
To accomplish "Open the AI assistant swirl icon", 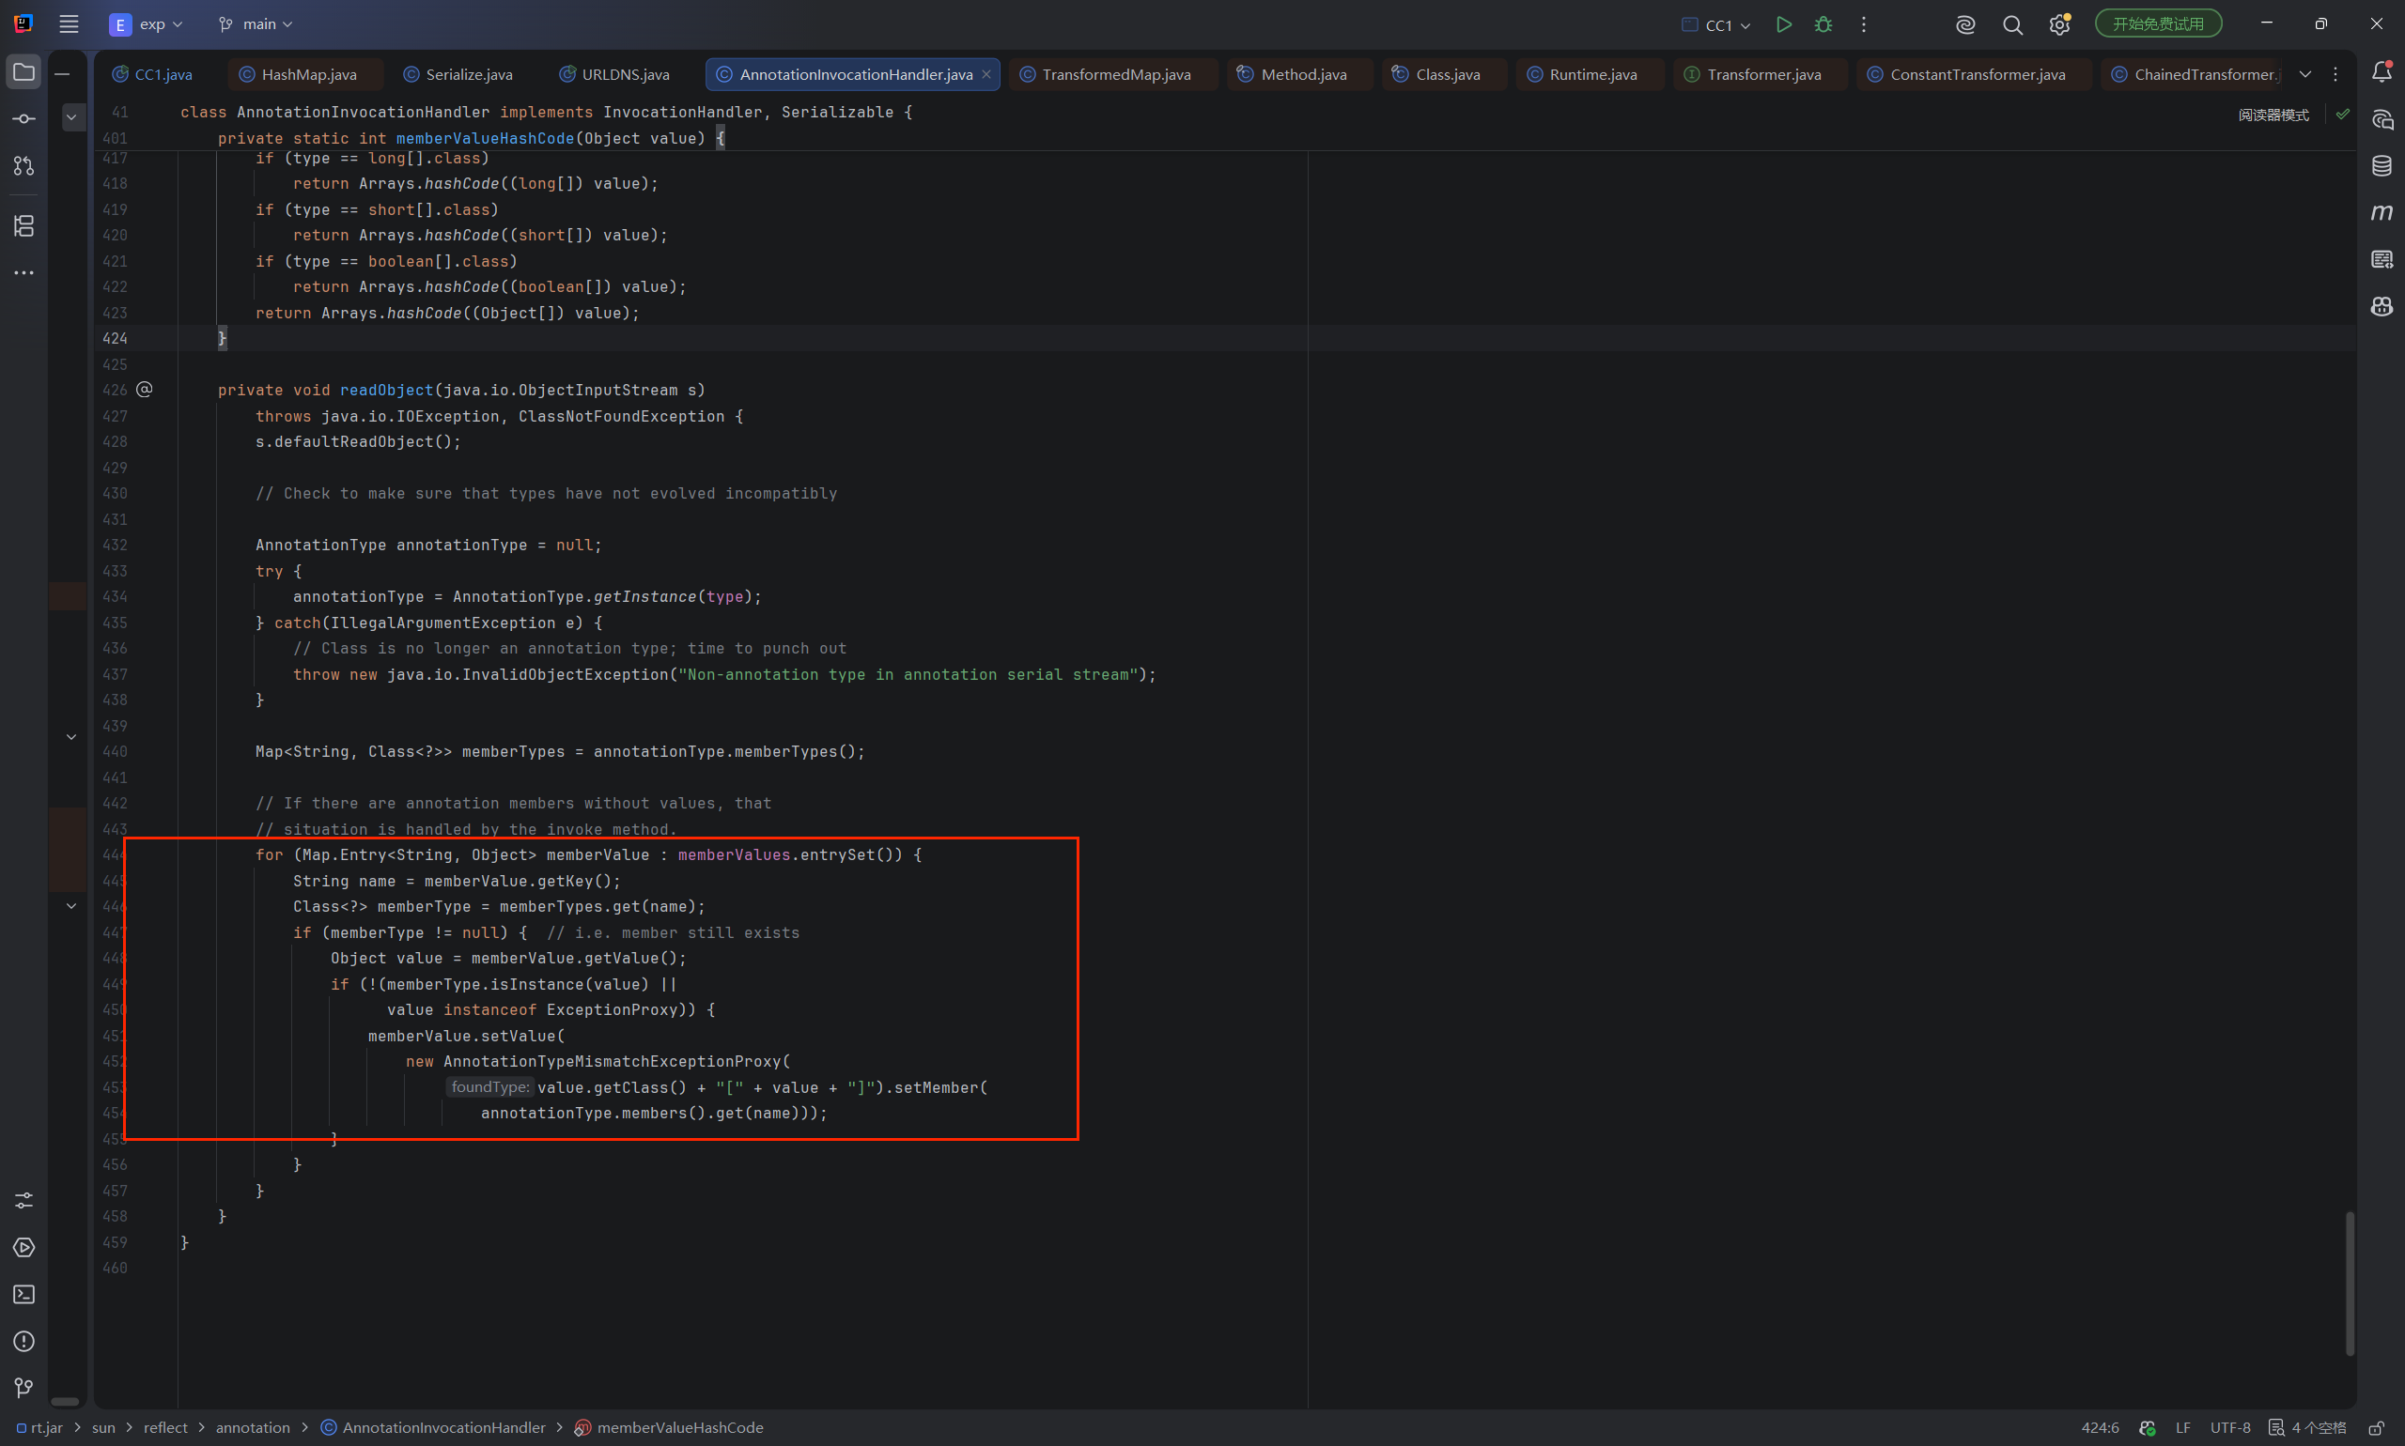I will click(1965, 25).
